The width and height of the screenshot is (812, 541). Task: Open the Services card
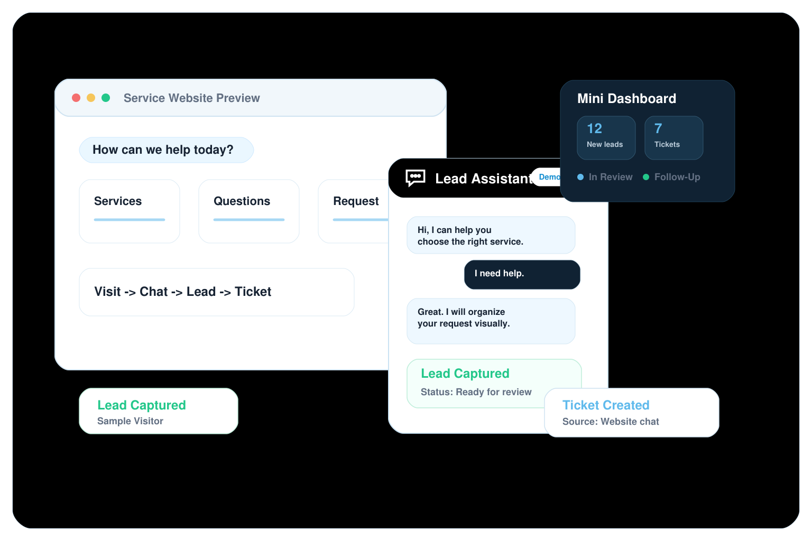tap(130, 211)
